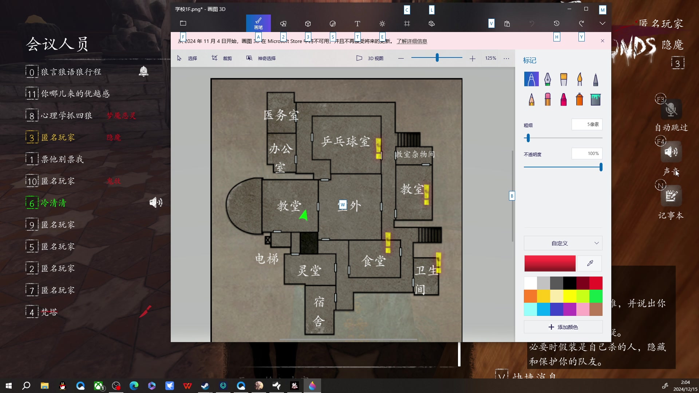
Task: Select the Pixel pen
Action: click(x=596, y=79)
